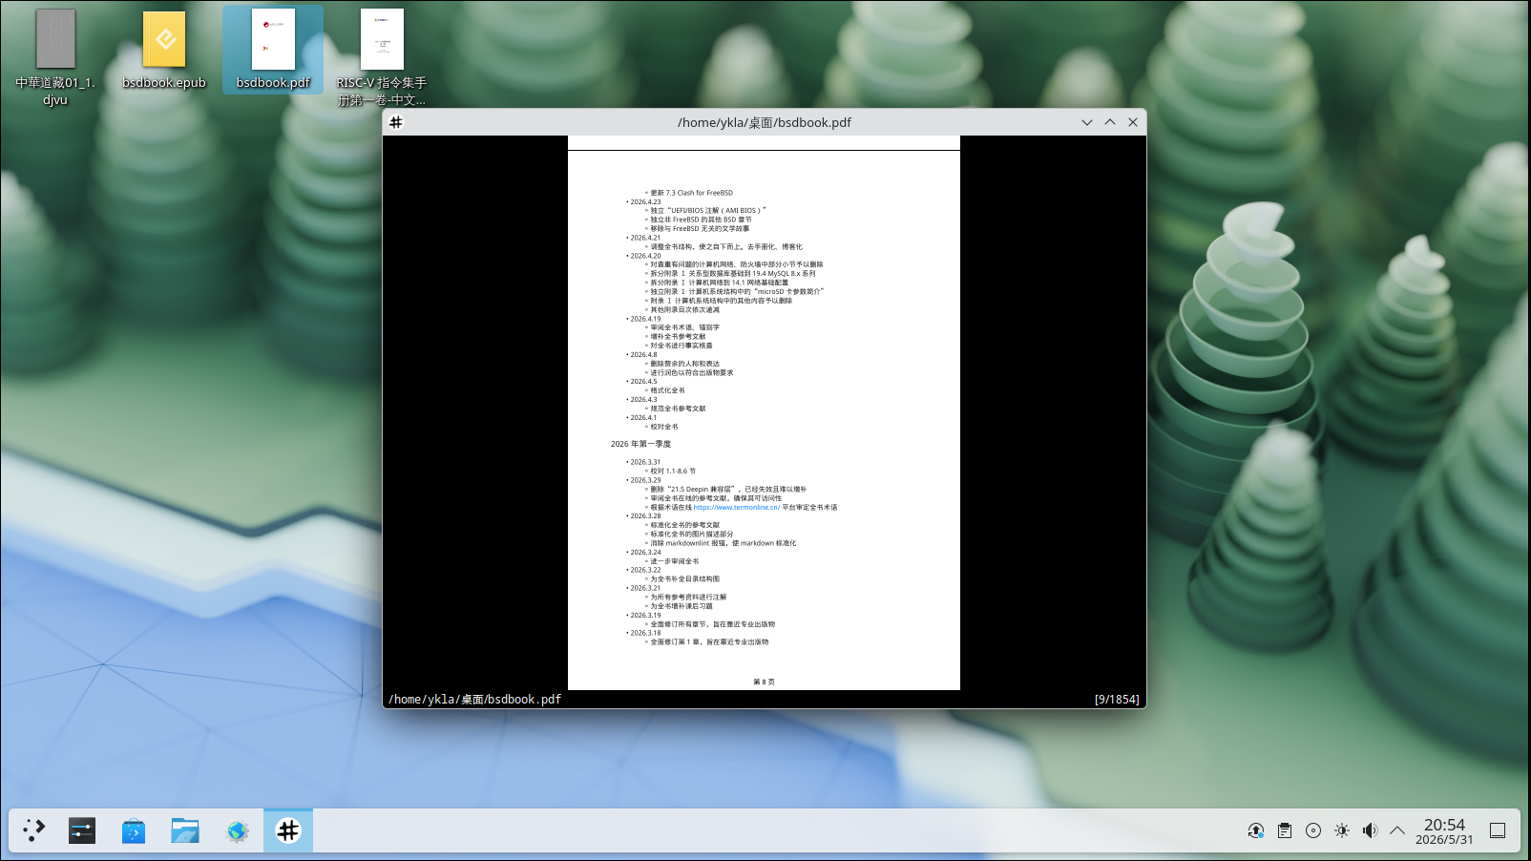Click the line "进一步审阅全书"
The width and height of the screenshot is (1531, 861).
pos(675,561)
